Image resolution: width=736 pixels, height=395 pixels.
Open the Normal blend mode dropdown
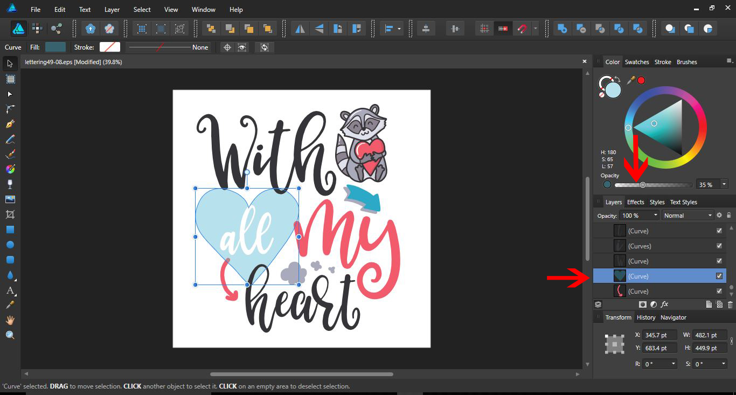tap(688, 216)
